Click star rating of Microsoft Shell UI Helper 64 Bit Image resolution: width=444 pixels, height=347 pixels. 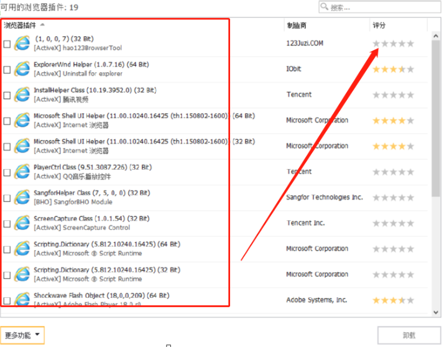click(x=393, y=121)
